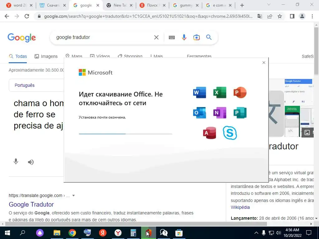Listen to source text speaker icon
The height and width of the screenshot is (239, 319).
[31, 162]
